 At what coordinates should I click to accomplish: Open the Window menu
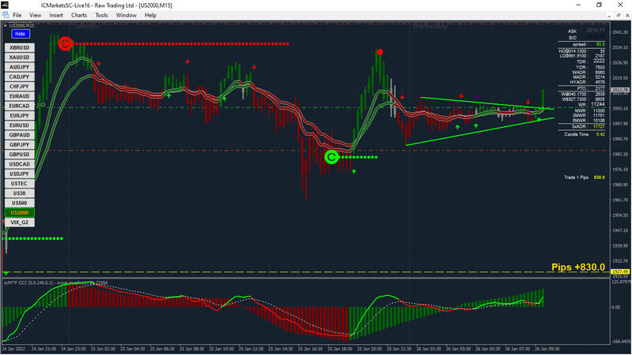click(x=126, y=15)
